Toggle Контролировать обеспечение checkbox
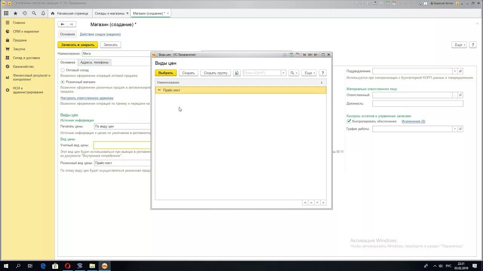This screenshot has height=271, width=483. point(349,121)
